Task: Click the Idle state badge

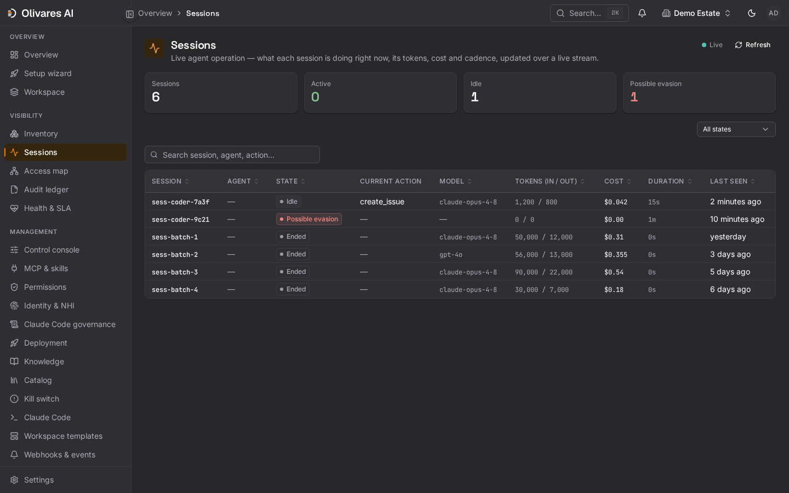Action: pyautogui.click(x=289, y=202)
